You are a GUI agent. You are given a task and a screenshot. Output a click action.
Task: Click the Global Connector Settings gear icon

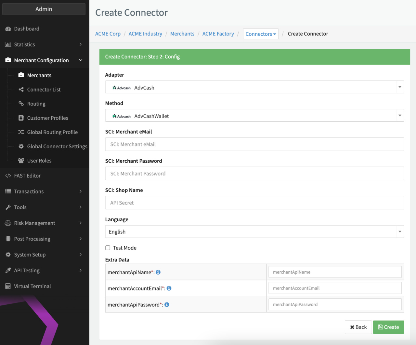(21, 146)
